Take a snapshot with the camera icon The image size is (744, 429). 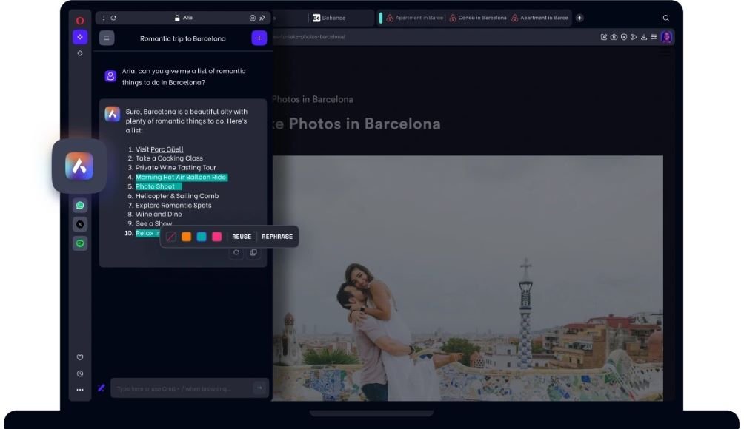pos(614,36)
